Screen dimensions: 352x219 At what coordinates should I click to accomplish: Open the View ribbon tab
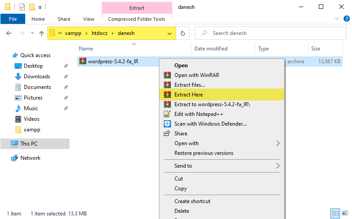click(x=89, y=19)
